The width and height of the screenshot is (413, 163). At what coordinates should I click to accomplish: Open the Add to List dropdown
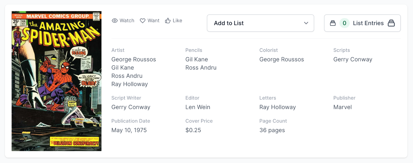tap(260, 23)
